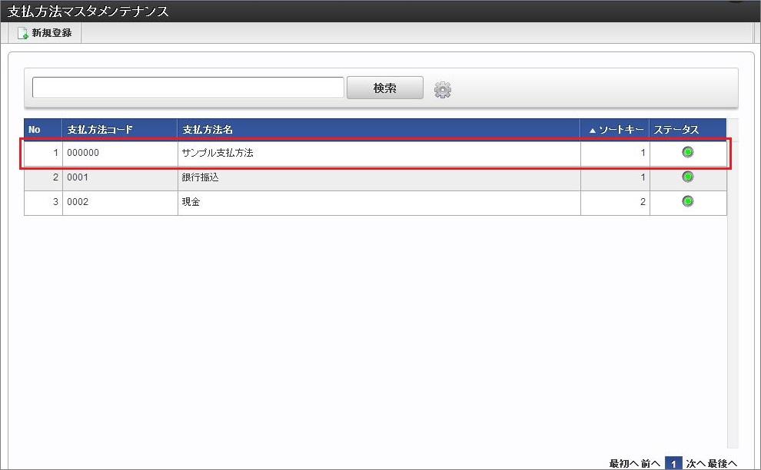Click green status indicator for 銀行振込
This screenshot has height=470, width=761.
[x=688, y=177]
